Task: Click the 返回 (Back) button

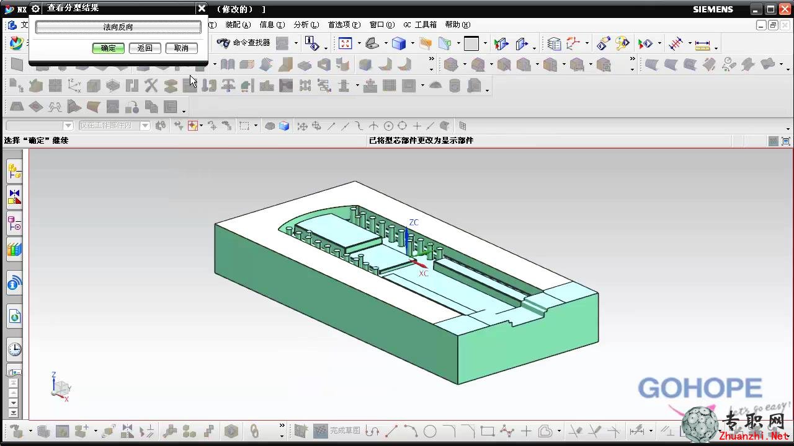Action: click(x=145, y=48)
